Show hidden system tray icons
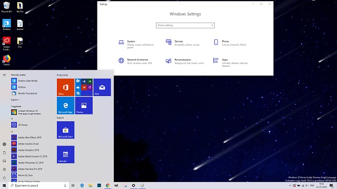 [290, 185]
